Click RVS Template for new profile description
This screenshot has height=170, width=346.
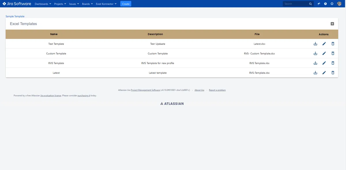click(x=158, y=63)
